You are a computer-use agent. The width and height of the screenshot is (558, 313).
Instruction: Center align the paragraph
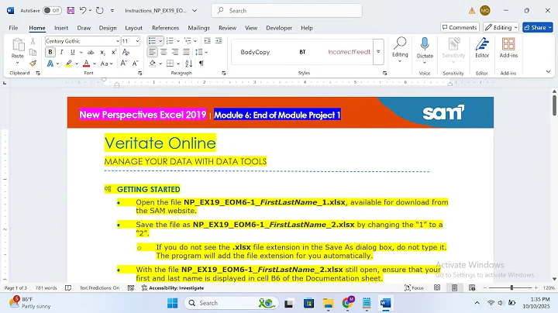[164, 52]
